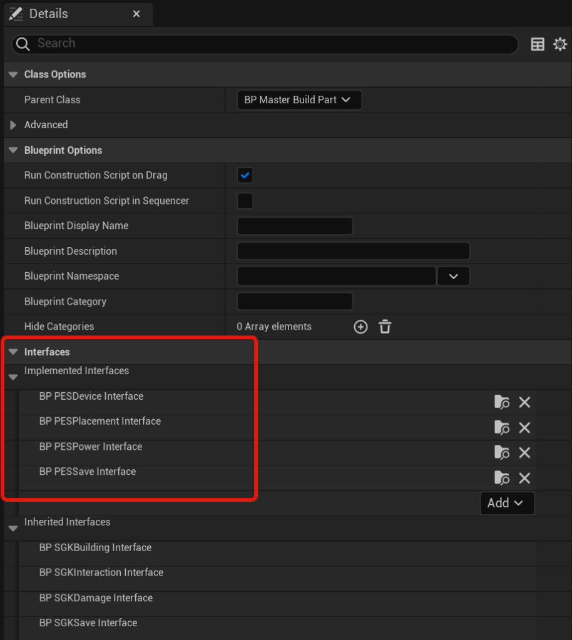The image size is (572, 640).
Task: Select the Details tab
Action: pos(49,14)
